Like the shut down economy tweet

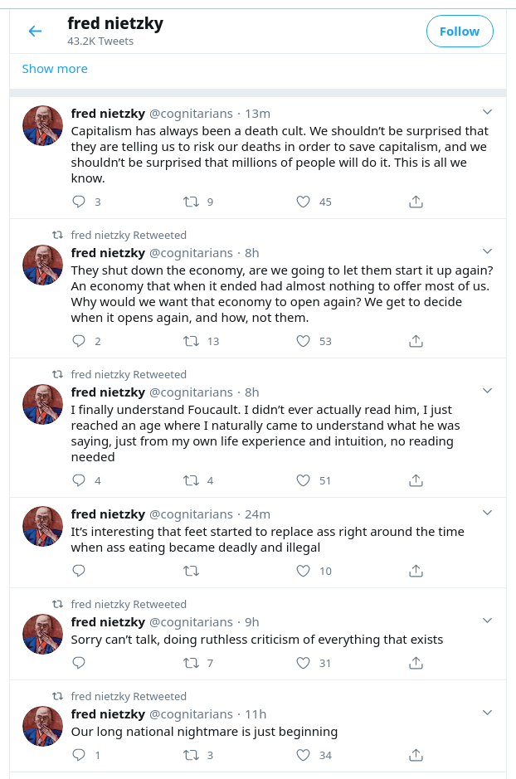click(304, 341)
